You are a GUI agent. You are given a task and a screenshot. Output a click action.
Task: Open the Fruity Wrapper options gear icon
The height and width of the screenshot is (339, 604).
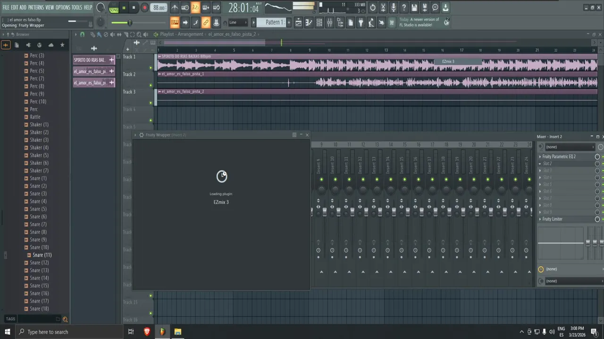click(x=141, y=135)
